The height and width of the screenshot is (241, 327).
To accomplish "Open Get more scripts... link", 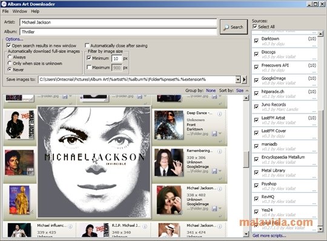I will click(269, 236).
